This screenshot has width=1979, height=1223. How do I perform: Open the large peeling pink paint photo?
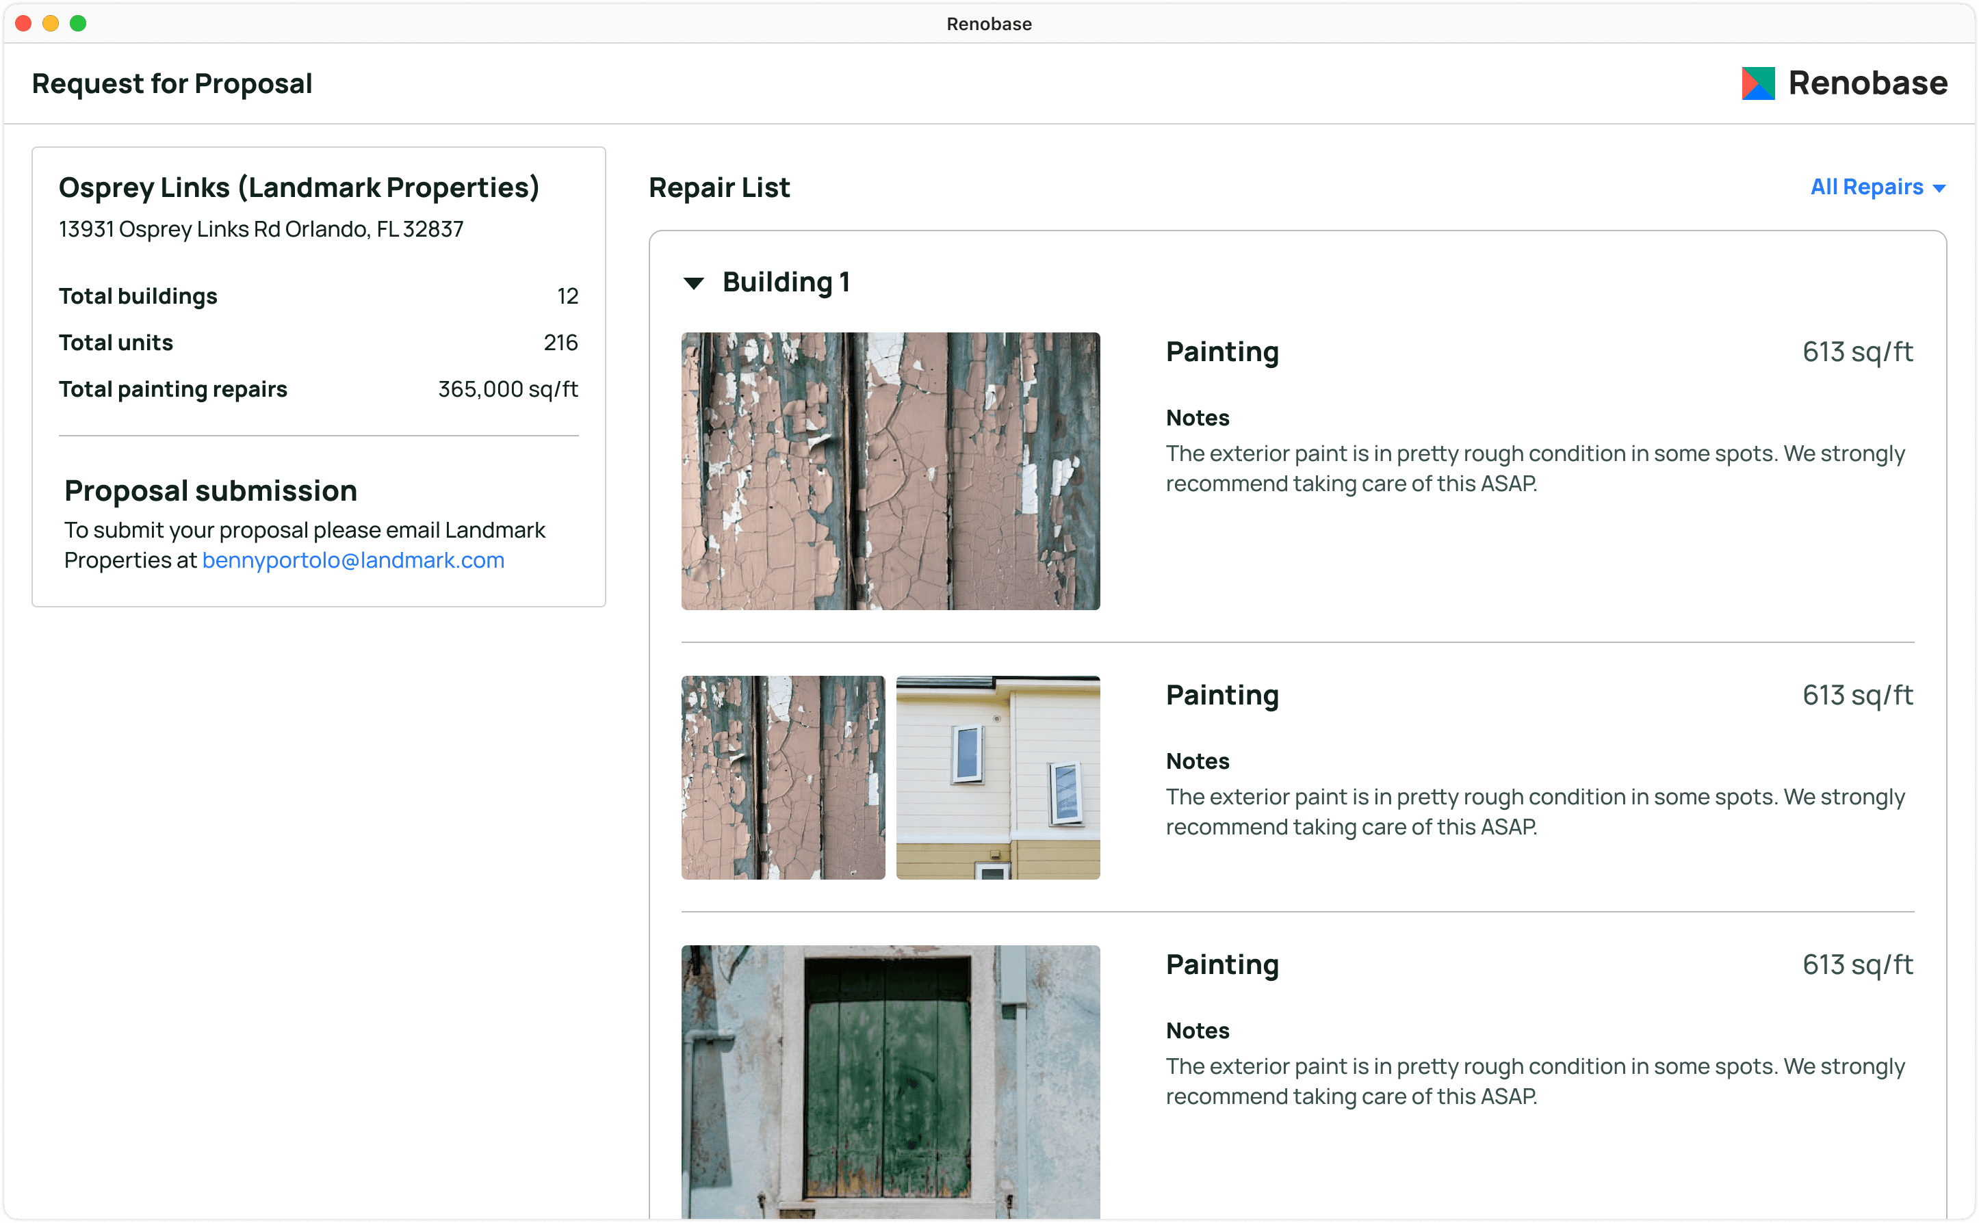pos(890,471)
